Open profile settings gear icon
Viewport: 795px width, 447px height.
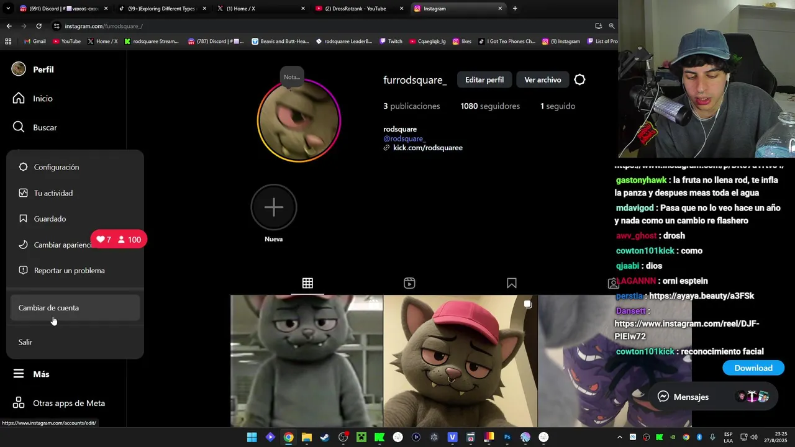579,79
